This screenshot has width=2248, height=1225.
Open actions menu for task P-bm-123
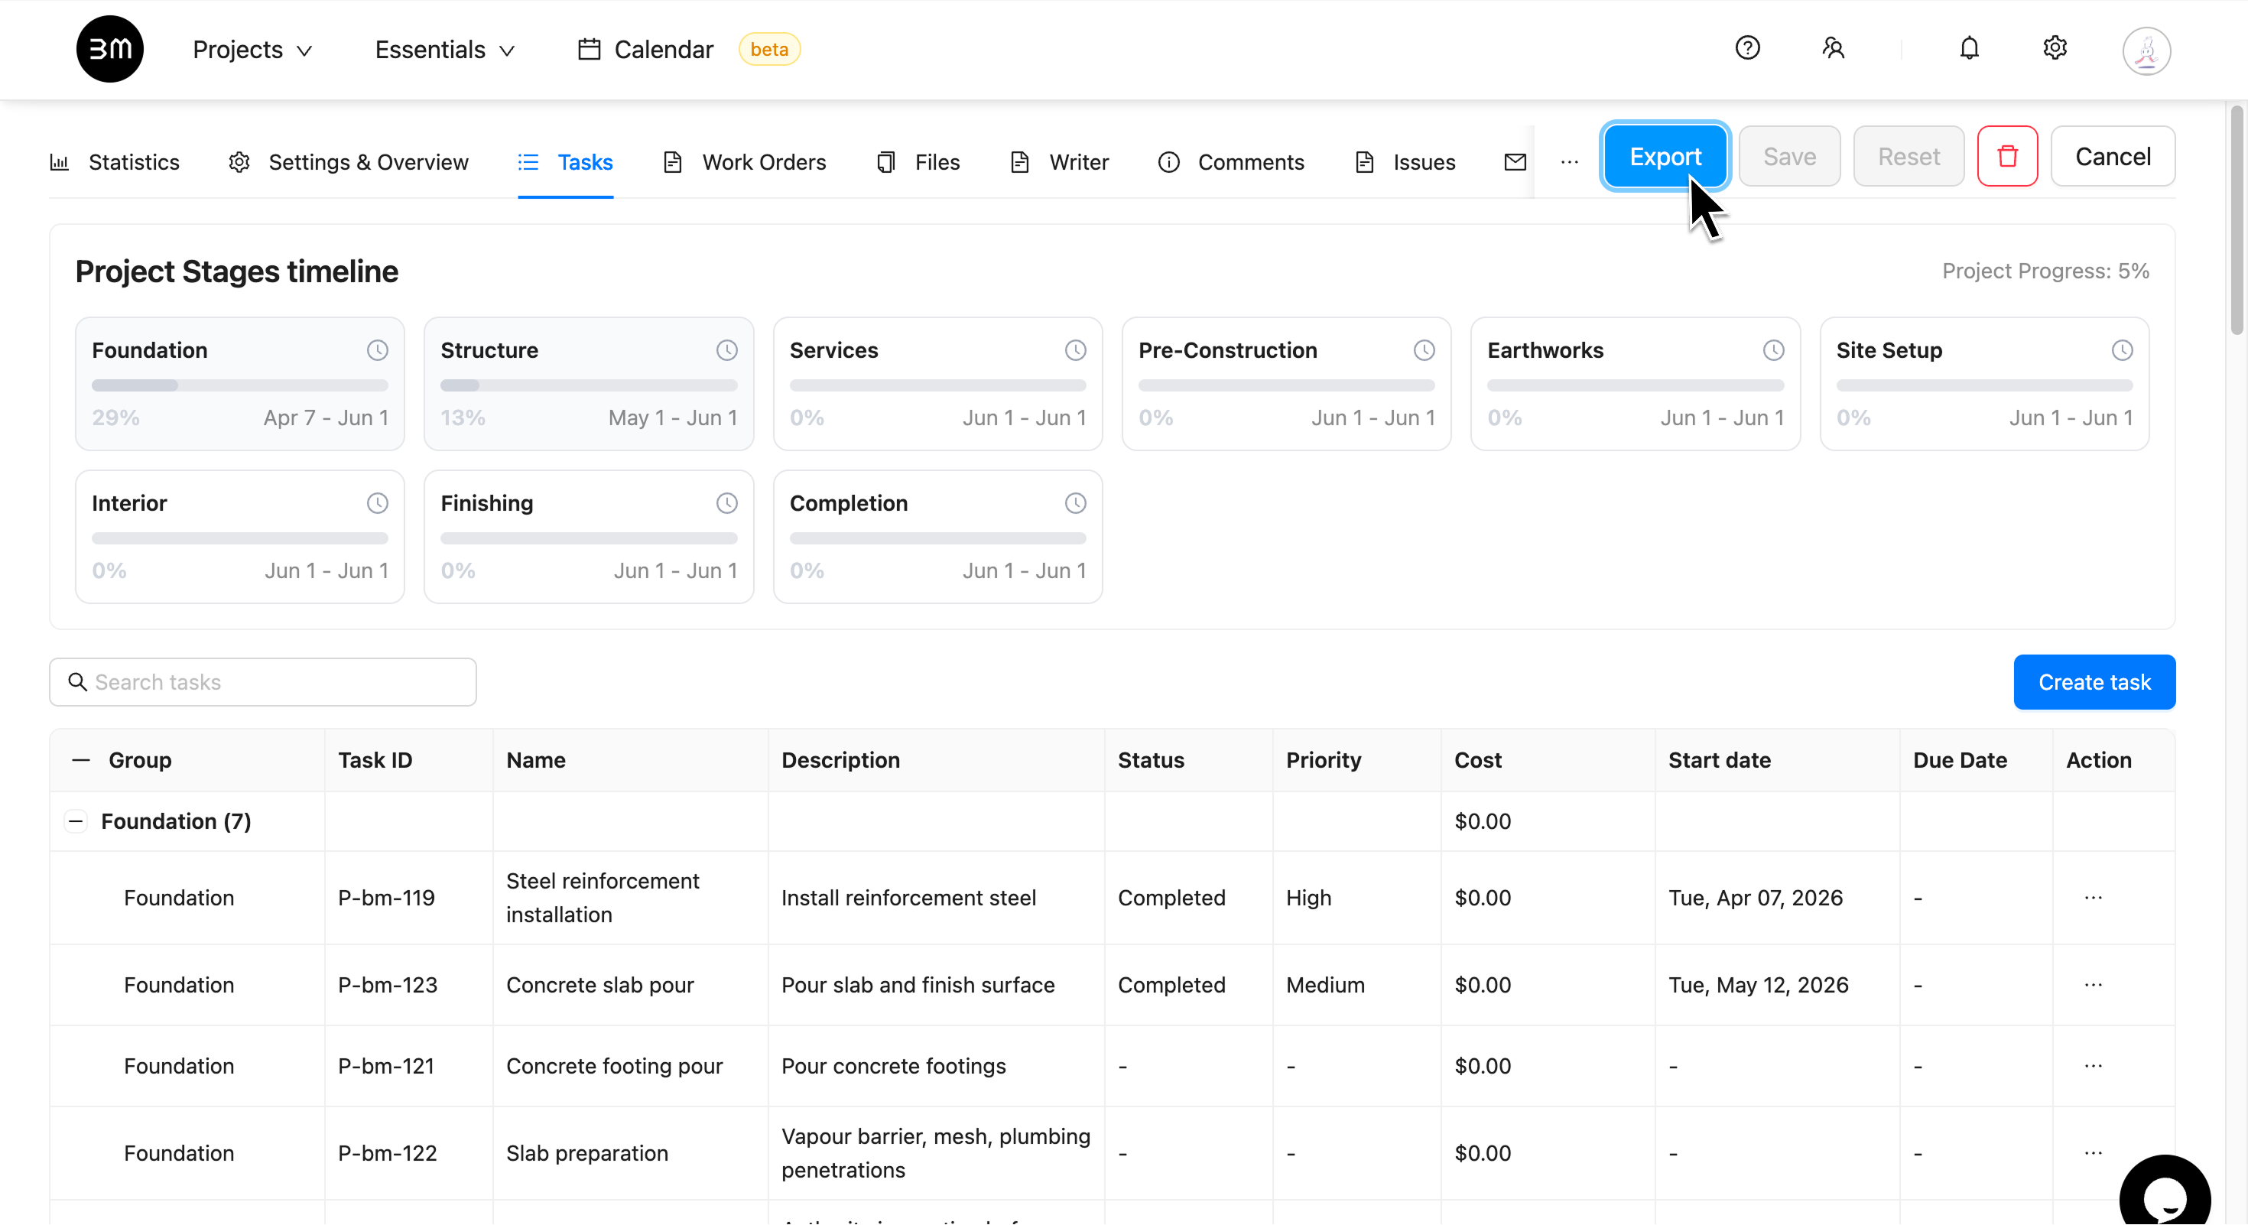click(x=2093, y=984)
